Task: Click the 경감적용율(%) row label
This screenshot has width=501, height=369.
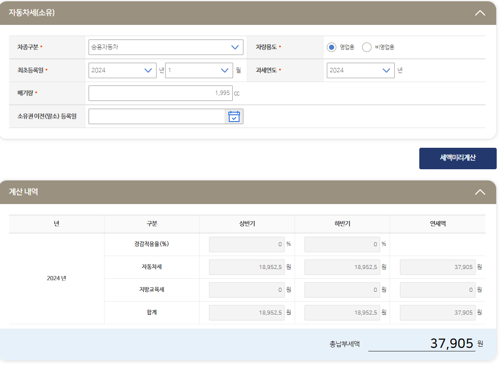Action: [151, 244]
